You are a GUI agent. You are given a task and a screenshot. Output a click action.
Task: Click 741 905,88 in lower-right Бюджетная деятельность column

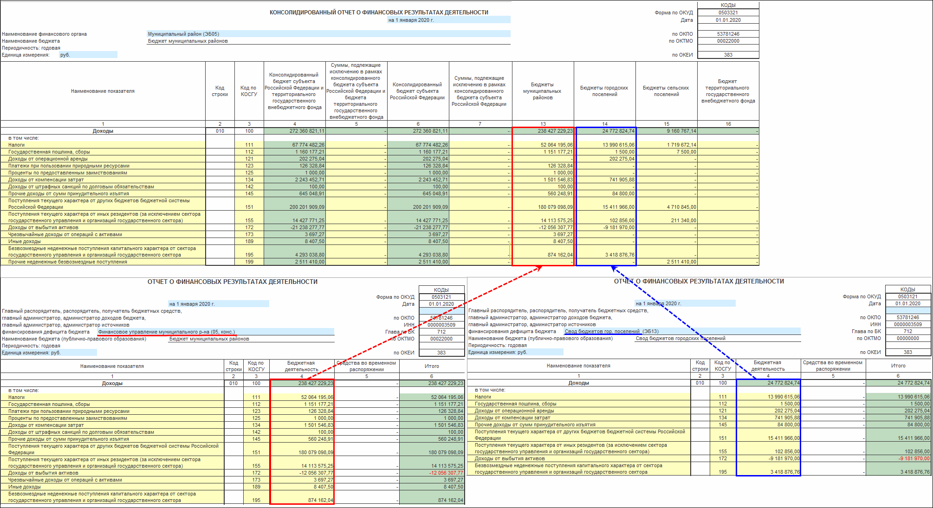click(x=769, y=418)
